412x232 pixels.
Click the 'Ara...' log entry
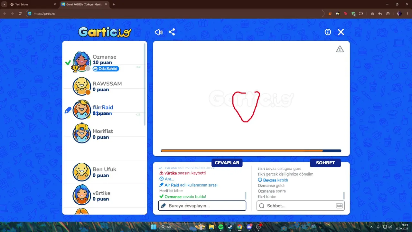click(x=167, y=179)
